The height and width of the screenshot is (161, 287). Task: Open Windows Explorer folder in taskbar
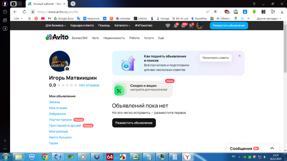click(19, 157)
